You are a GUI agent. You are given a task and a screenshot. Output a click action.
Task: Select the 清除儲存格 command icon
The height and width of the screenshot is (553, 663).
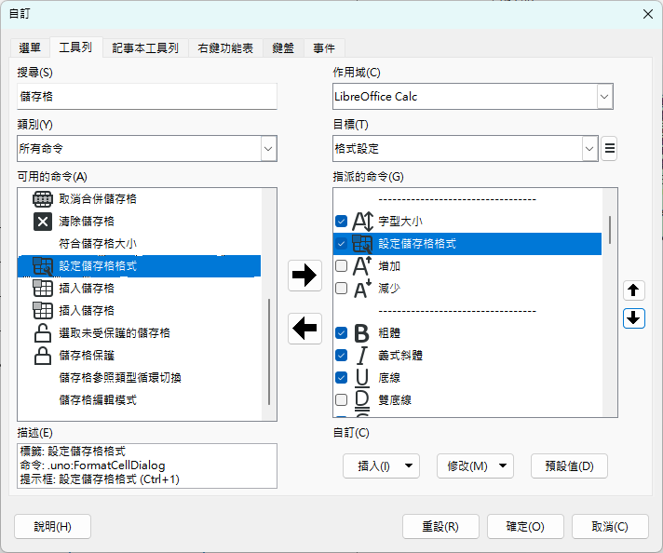pyautogui.click(x=42, y=222)
